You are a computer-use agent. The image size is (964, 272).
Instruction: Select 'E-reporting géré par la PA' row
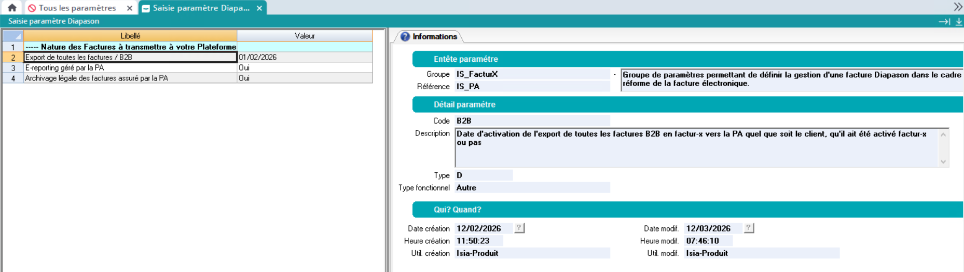pos(130,68)
